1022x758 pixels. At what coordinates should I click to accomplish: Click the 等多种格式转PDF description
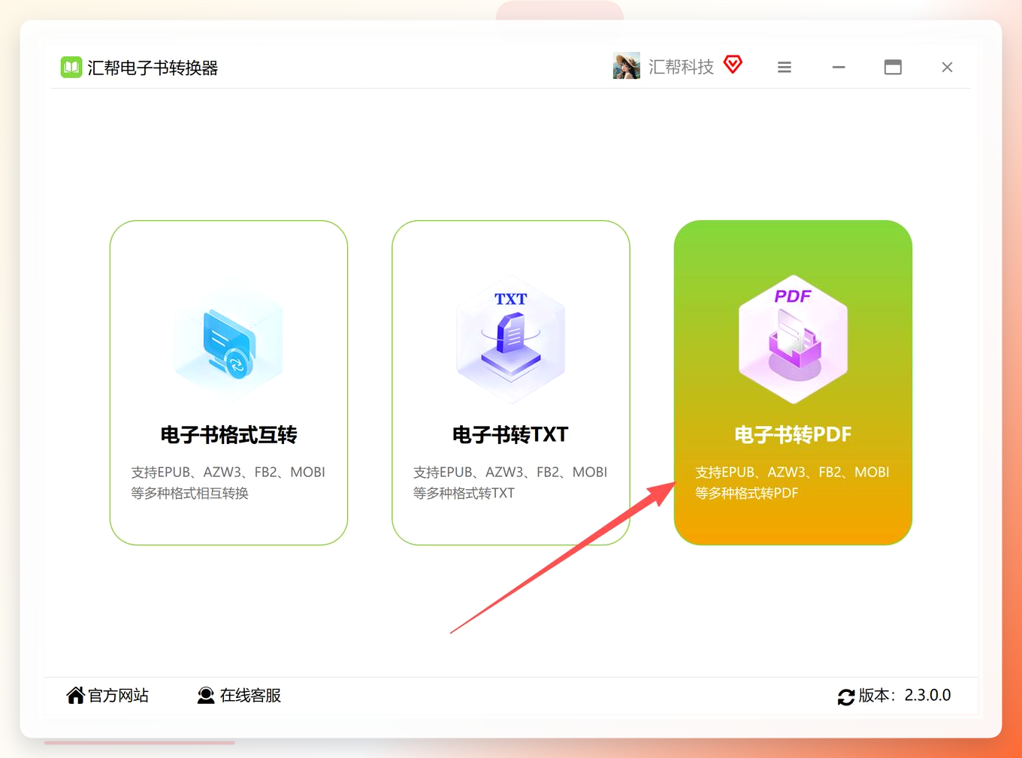pos(746,493)
